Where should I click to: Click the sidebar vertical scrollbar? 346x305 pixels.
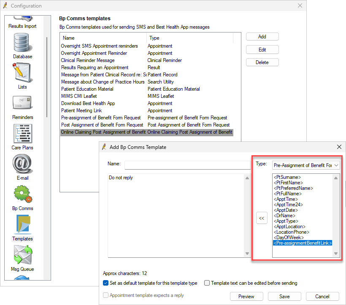(47, 77)
